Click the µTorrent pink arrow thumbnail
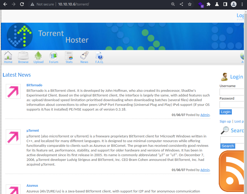Screen dimensions: 247x194 click(13, 137)
